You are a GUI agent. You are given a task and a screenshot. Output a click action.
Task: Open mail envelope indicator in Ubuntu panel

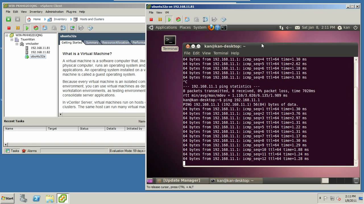[x=297, y=27]
